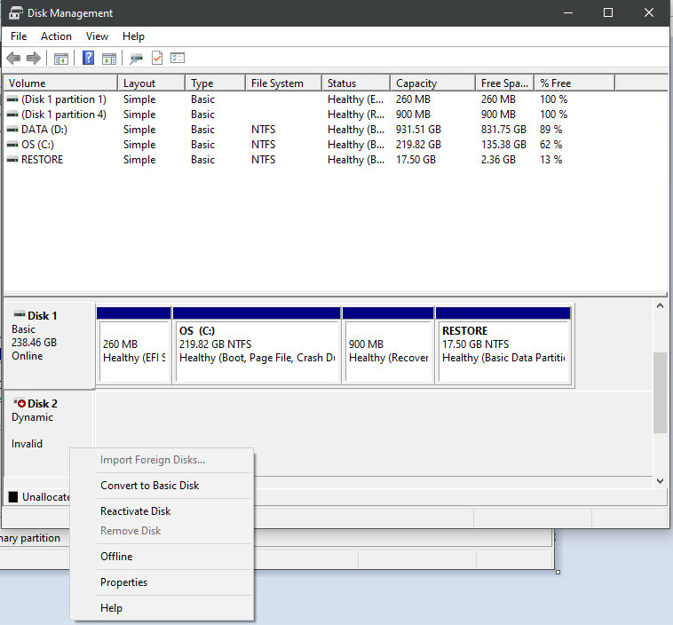Click the 13 % free cell
673x625 pixels.
coord(551,160)
